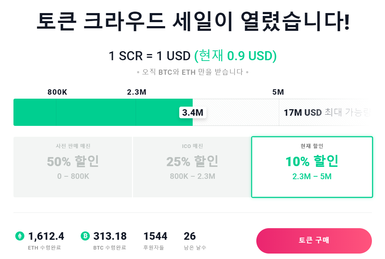Click the 313.18 BTC received amount
Screen dimensions: 385x259
[x=110, y=237]
